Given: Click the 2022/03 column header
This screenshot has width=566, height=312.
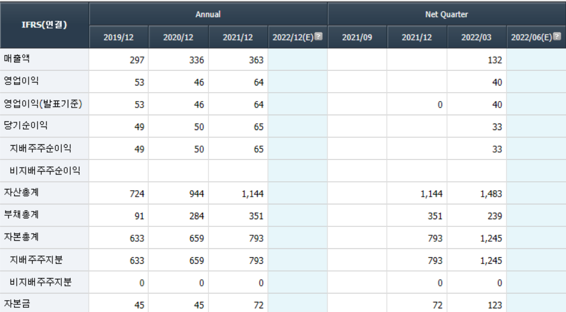Looking at the screenshot, I should (x=476, y=37).
